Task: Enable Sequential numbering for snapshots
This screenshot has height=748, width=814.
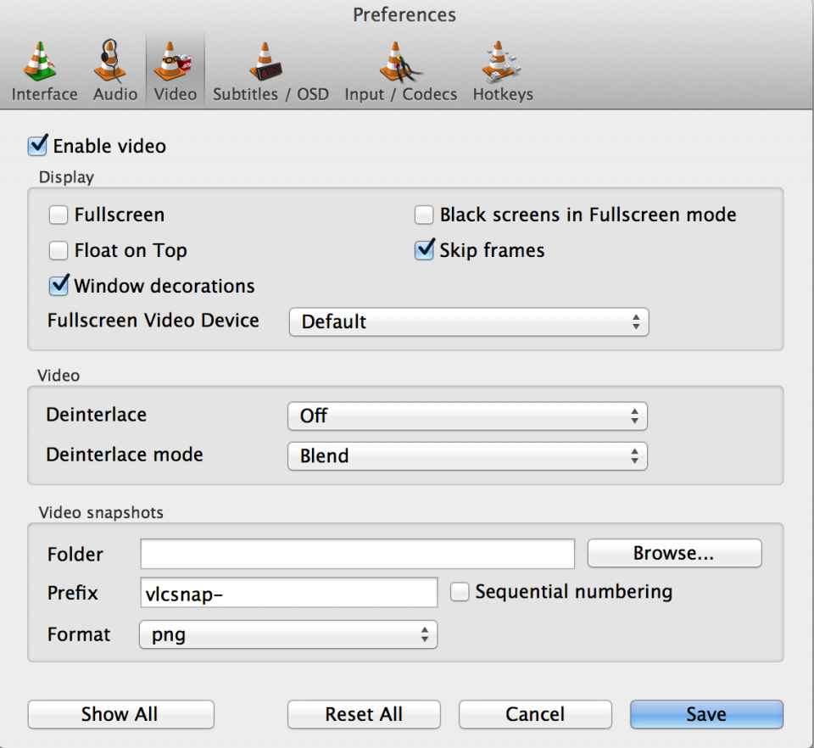Action: pyautogui.click(x=459, y=591)
